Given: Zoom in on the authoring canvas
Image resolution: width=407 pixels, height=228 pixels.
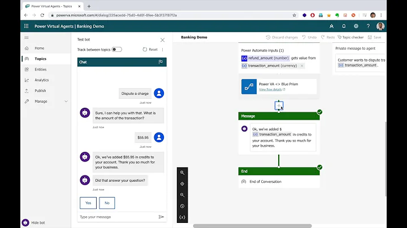Looking at the screenshot, I should pyautogui.click(x=182, y=173).
